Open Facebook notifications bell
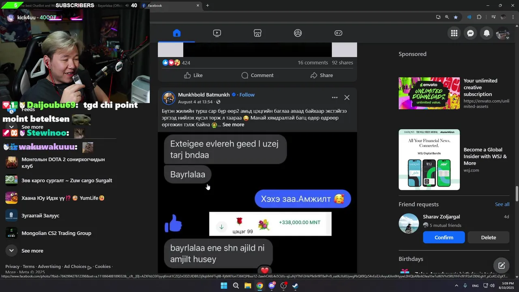 (487, 33)
